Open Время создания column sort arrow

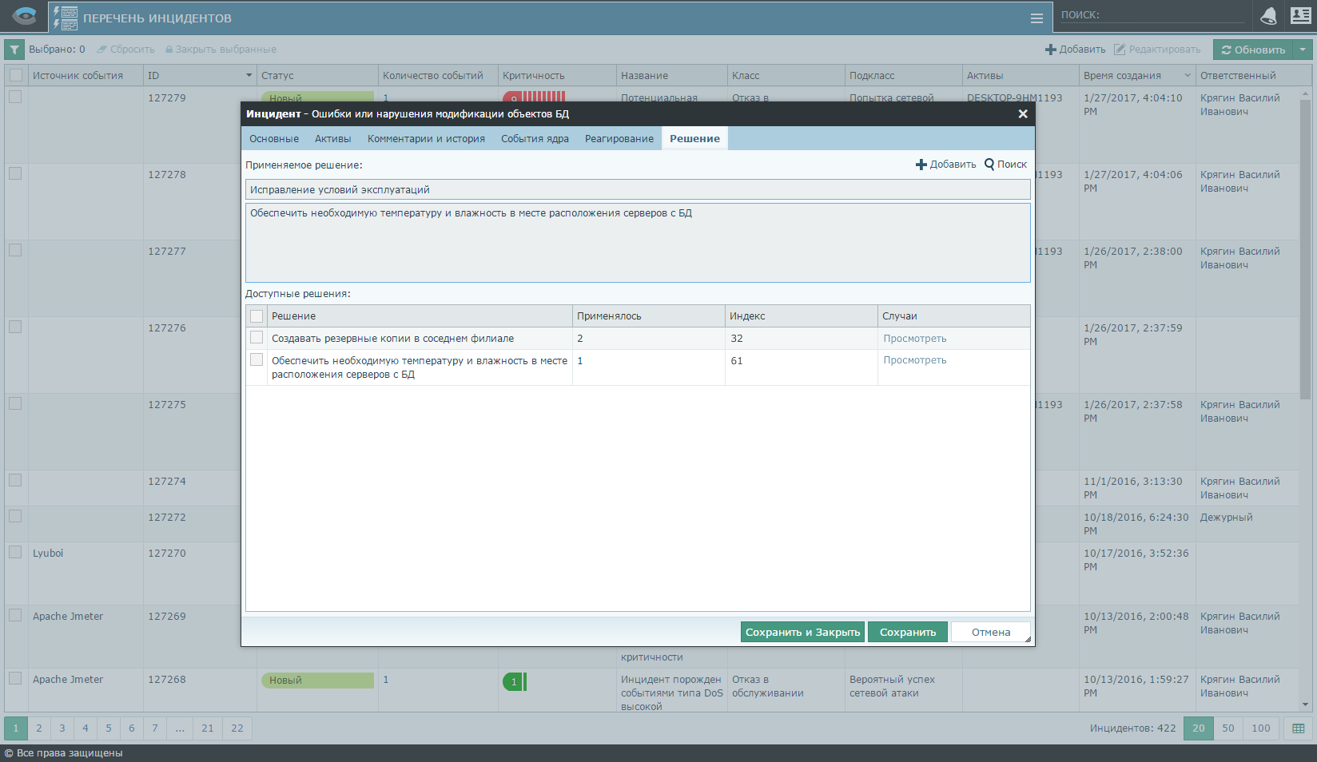coord(1188,76)
